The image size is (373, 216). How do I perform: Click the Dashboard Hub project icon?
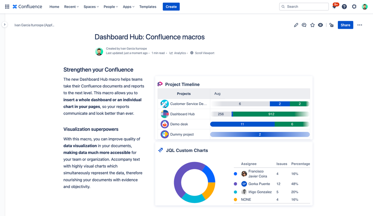[x=165, y=114]
